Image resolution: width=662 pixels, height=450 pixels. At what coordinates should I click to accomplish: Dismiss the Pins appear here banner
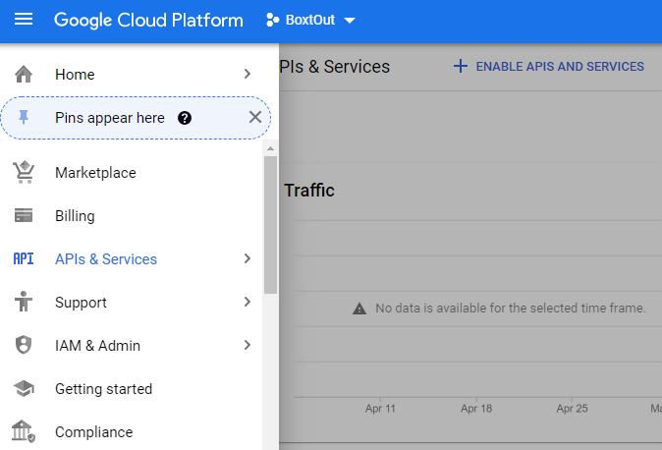coord(255,118)
